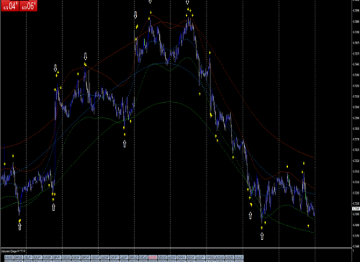Click the rightmost up arrow at the lowest low

click(262, 236)
